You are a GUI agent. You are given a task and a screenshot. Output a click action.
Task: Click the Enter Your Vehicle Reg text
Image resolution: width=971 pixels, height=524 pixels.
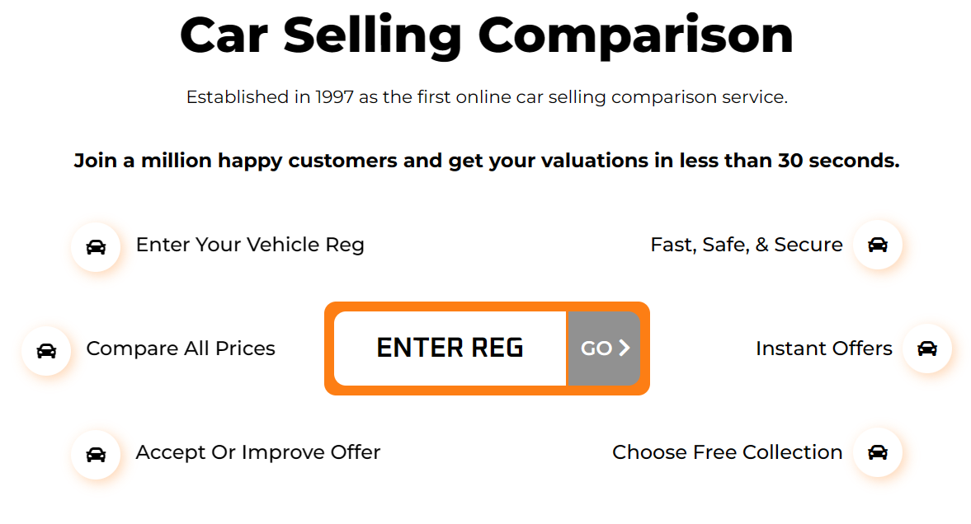(250, 245)
